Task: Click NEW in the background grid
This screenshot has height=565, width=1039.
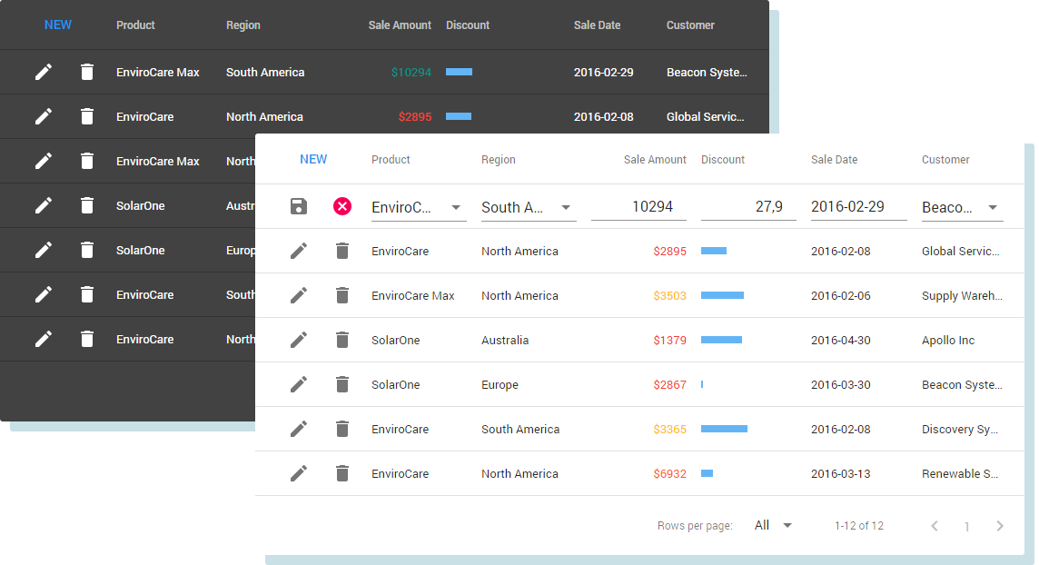Action: click(58, 25)
